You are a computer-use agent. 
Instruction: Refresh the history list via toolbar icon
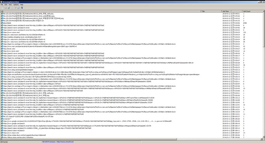pyautogui.click(x=9, y=8)
